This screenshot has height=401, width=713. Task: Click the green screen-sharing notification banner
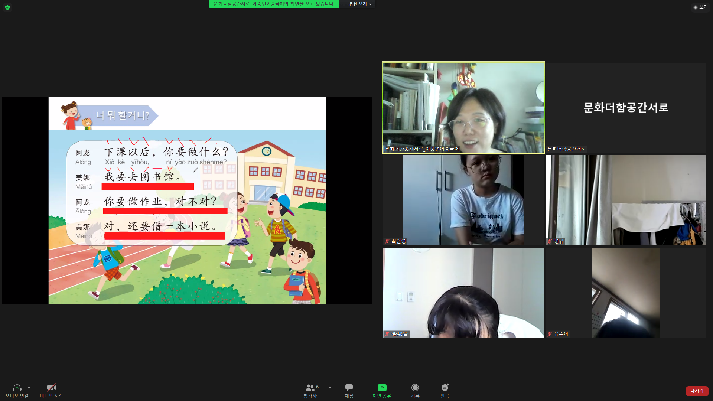point(273,4)
